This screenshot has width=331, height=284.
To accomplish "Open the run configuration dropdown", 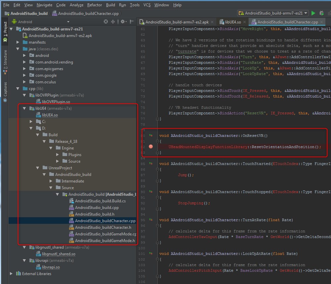I will 273,13.
